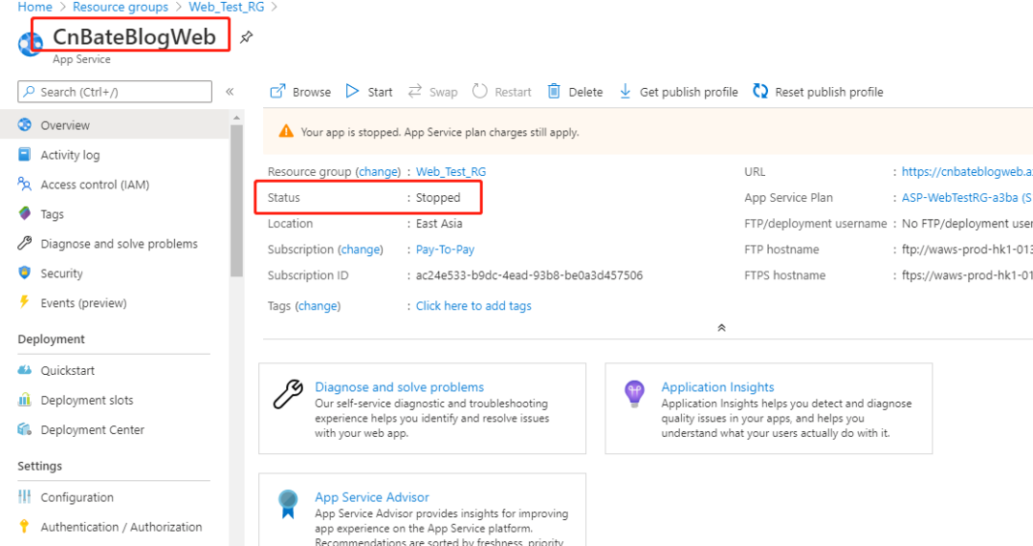Click the Configuration sliders icon

[x=24, y=496]
